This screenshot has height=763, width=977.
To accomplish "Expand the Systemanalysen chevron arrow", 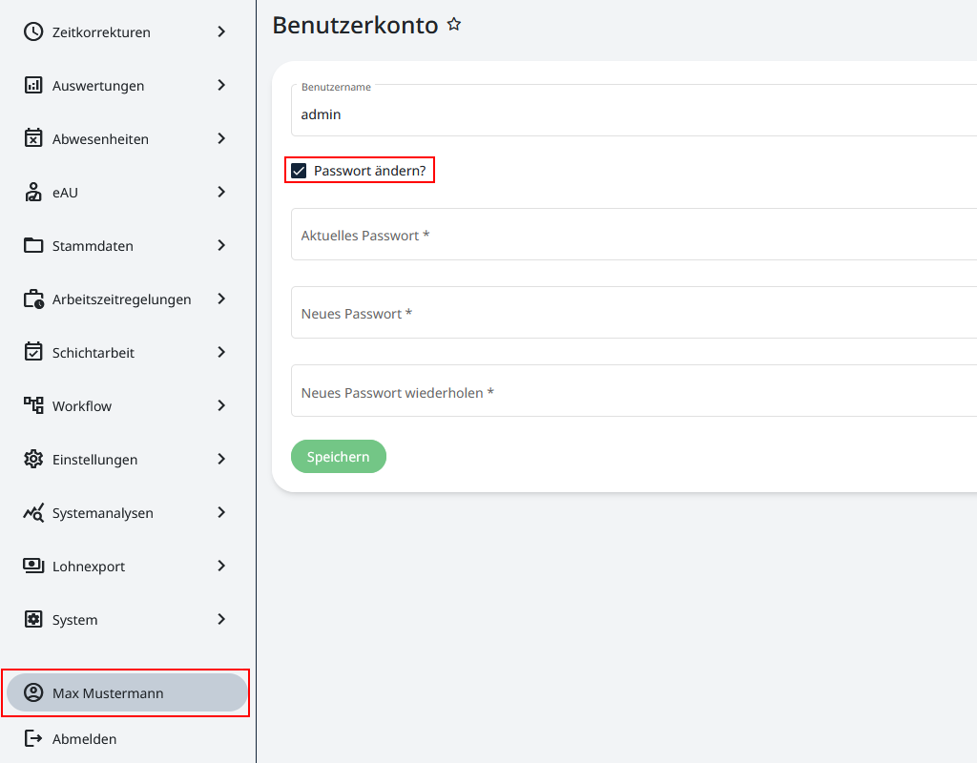I will 221,512.
